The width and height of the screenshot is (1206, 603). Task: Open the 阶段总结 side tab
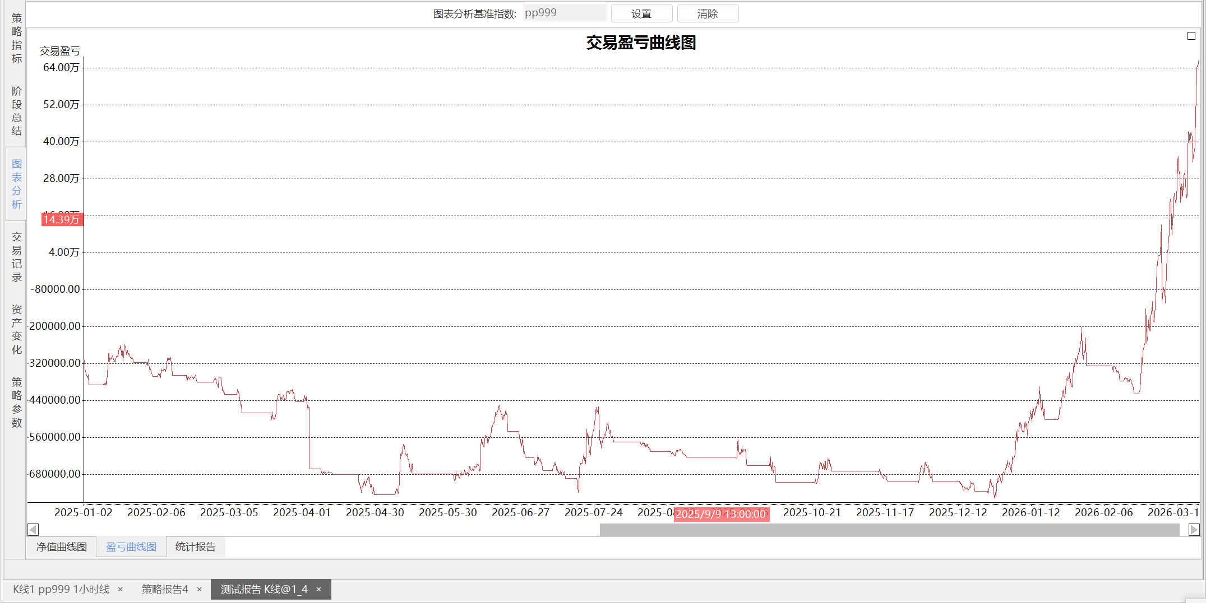coord(17,111)
